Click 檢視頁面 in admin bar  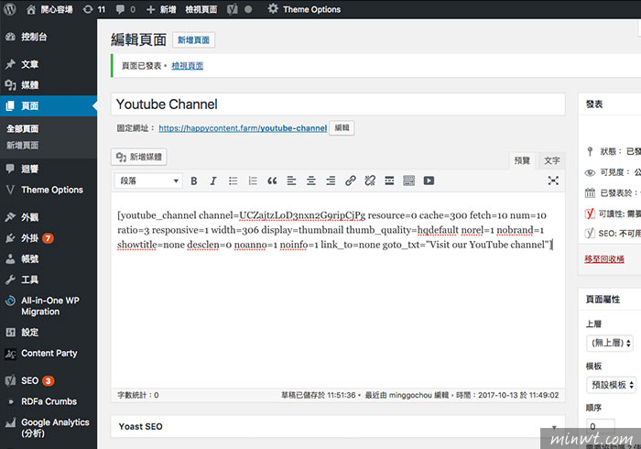click(201, 9)
